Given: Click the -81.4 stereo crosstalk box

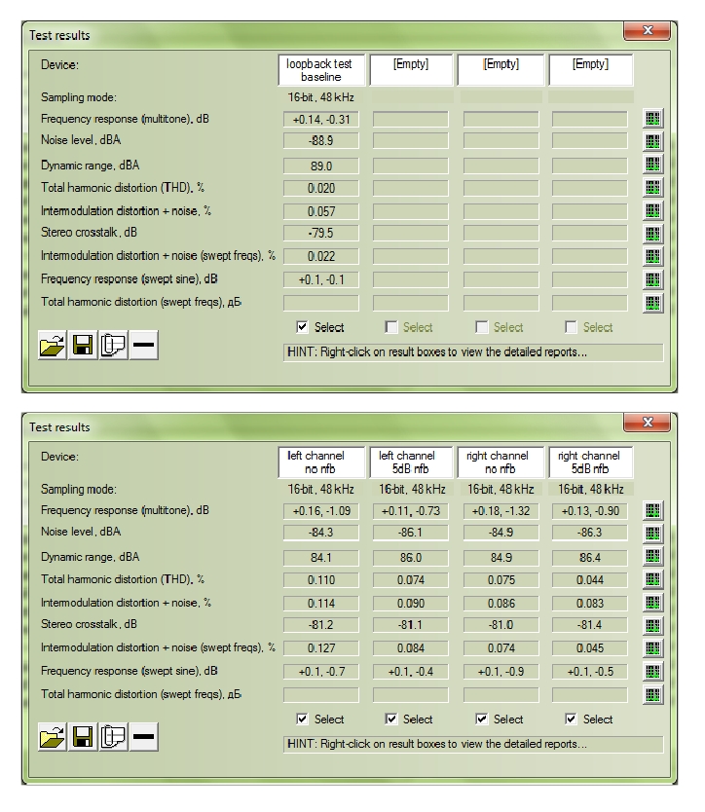Looking at the screenshot, I should pos(589,625).
